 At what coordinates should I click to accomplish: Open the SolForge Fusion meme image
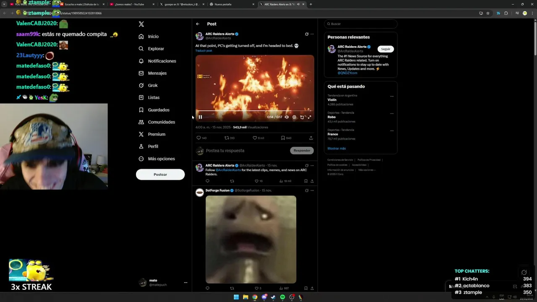(x=251, y=240)
